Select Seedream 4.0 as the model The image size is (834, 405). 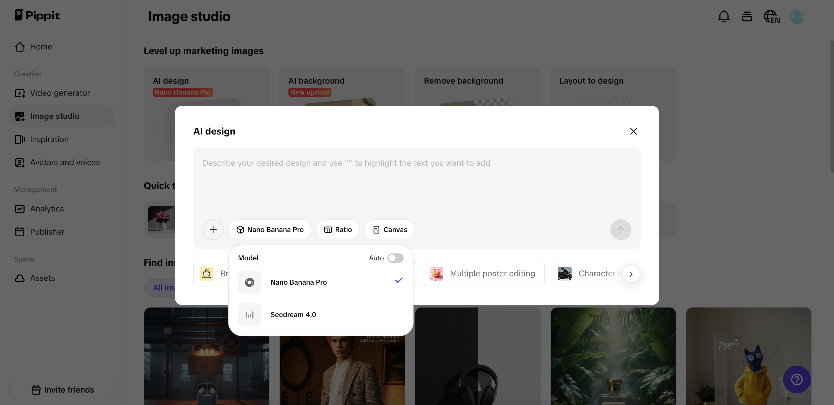[x=293, y=314]
